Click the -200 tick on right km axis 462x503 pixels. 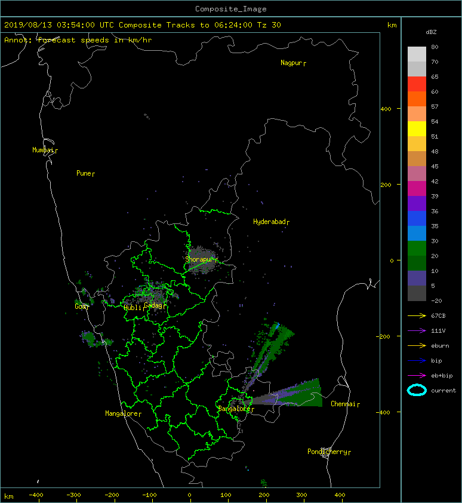[x=384, y=336]
